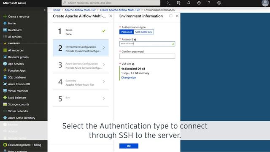Click the Dashboard icon in the sidebar

[x=5, y=30]
